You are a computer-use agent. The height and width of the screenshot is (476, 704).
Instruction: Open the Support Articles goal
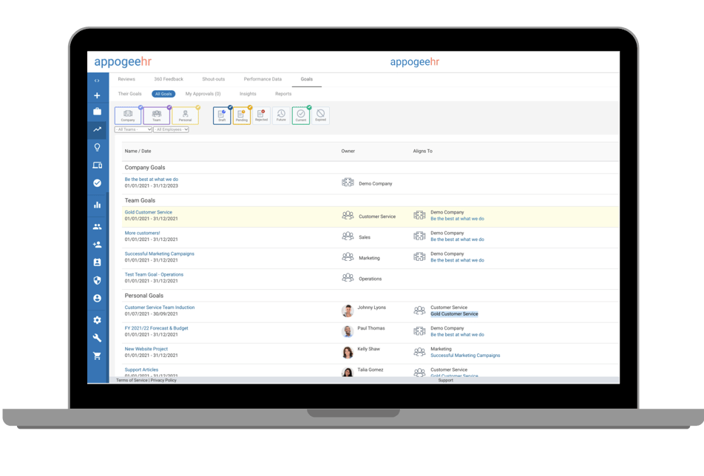click(141, 370)
